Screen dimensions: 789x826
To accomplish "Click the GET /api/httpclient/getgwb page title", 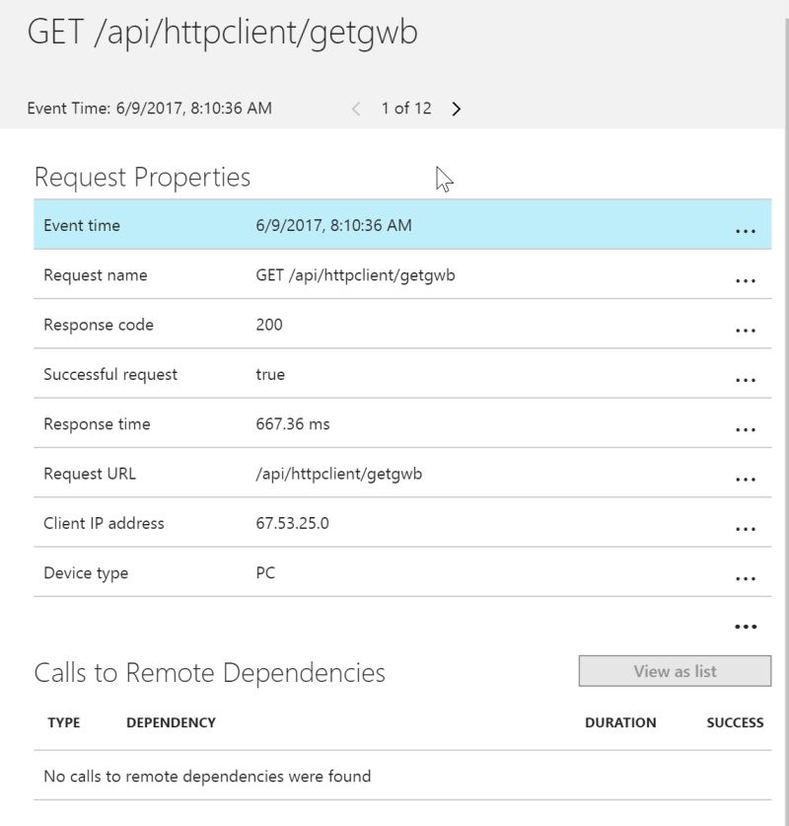I will coord(225,33).
